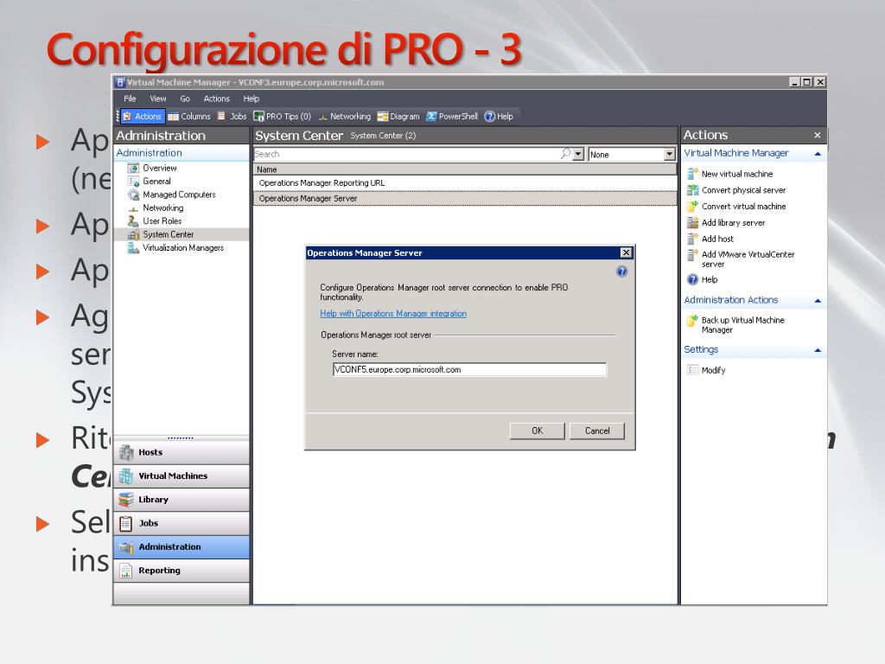Screen dimensions: 885x664
Task: Open PRO Tips (0) in toolbar
Action: (x=283, y=117)
